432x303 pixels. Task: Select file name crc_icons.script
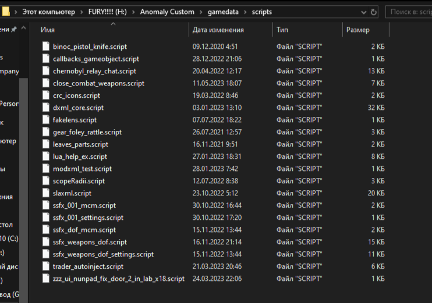click(76, 95)
